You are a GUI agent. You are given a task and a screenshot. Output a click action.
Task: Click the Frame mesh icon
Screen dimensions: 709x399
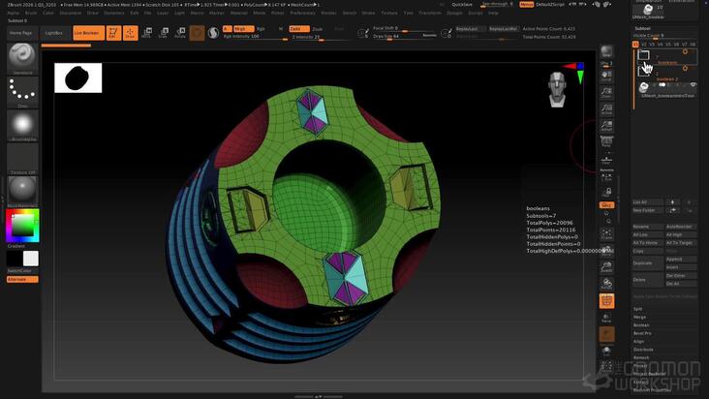point(606,234)
